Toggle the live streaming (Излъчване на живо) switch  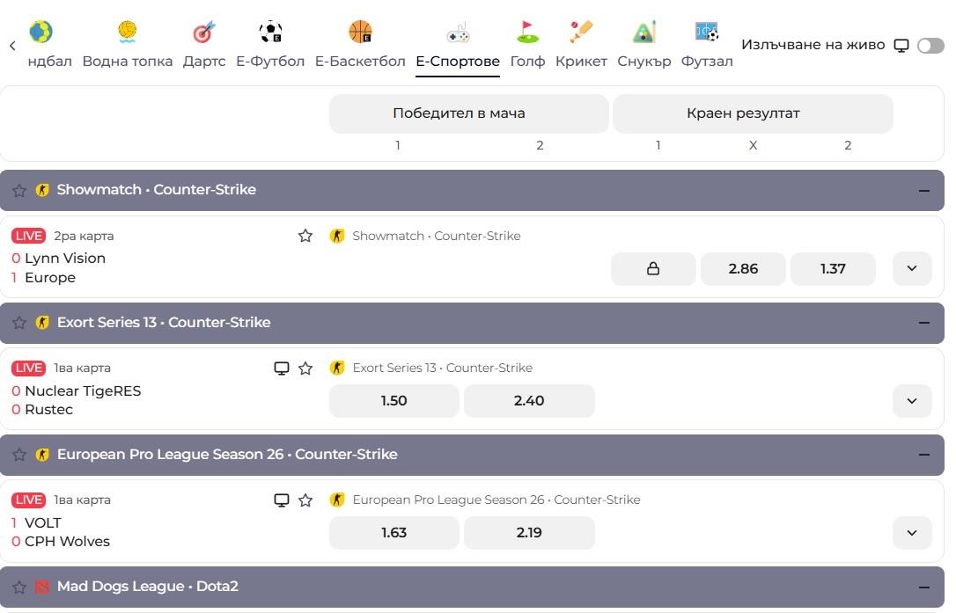click(x=930, y=46)
